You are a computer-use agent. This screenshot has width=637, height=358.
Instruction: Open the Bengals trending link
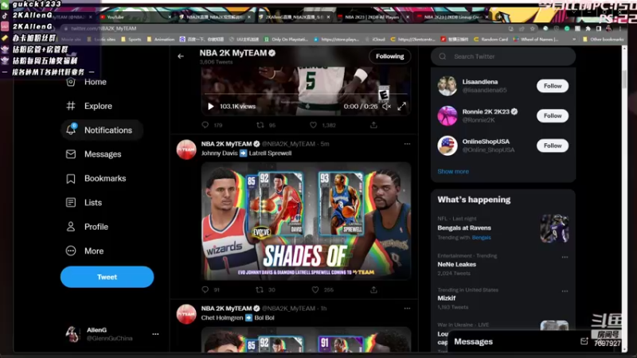tap(482, 237)
